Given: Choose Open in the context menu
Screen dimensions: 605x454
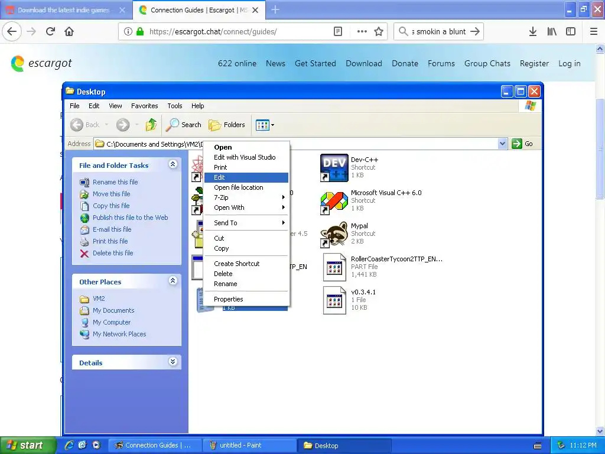Looking at the screenshot, I should (246, 147).
